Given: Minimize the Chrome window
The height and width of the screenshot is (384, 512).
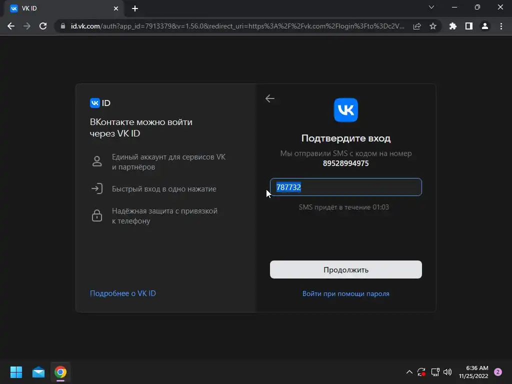Looking at the screenshot, I should (454, 7).
